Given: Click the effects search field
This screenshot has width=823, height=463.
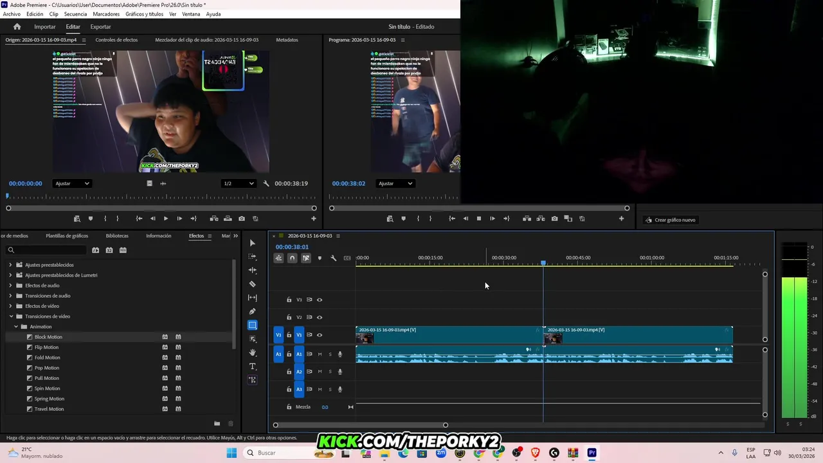Looking at the screenshot, I should click(x=46, y=250).
